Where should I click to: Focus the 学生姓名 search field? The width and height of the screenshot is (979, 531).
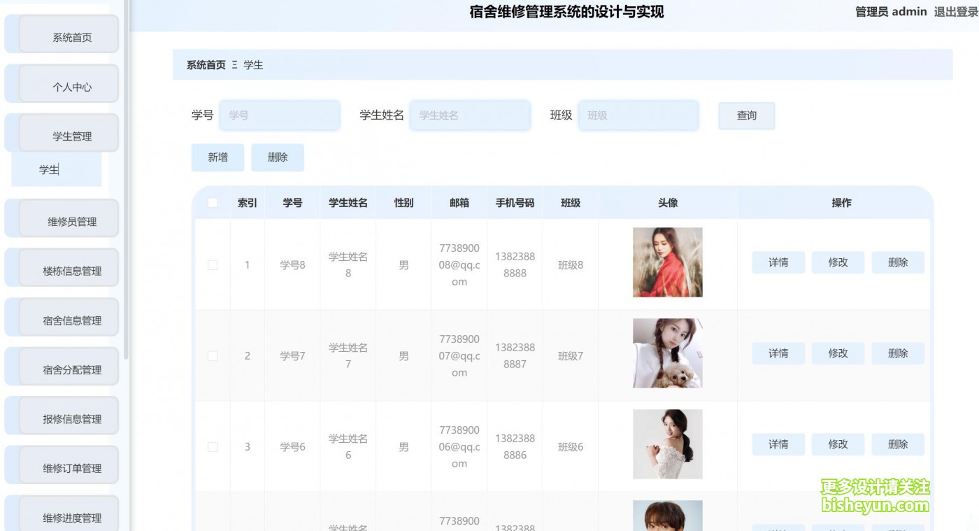470,115
